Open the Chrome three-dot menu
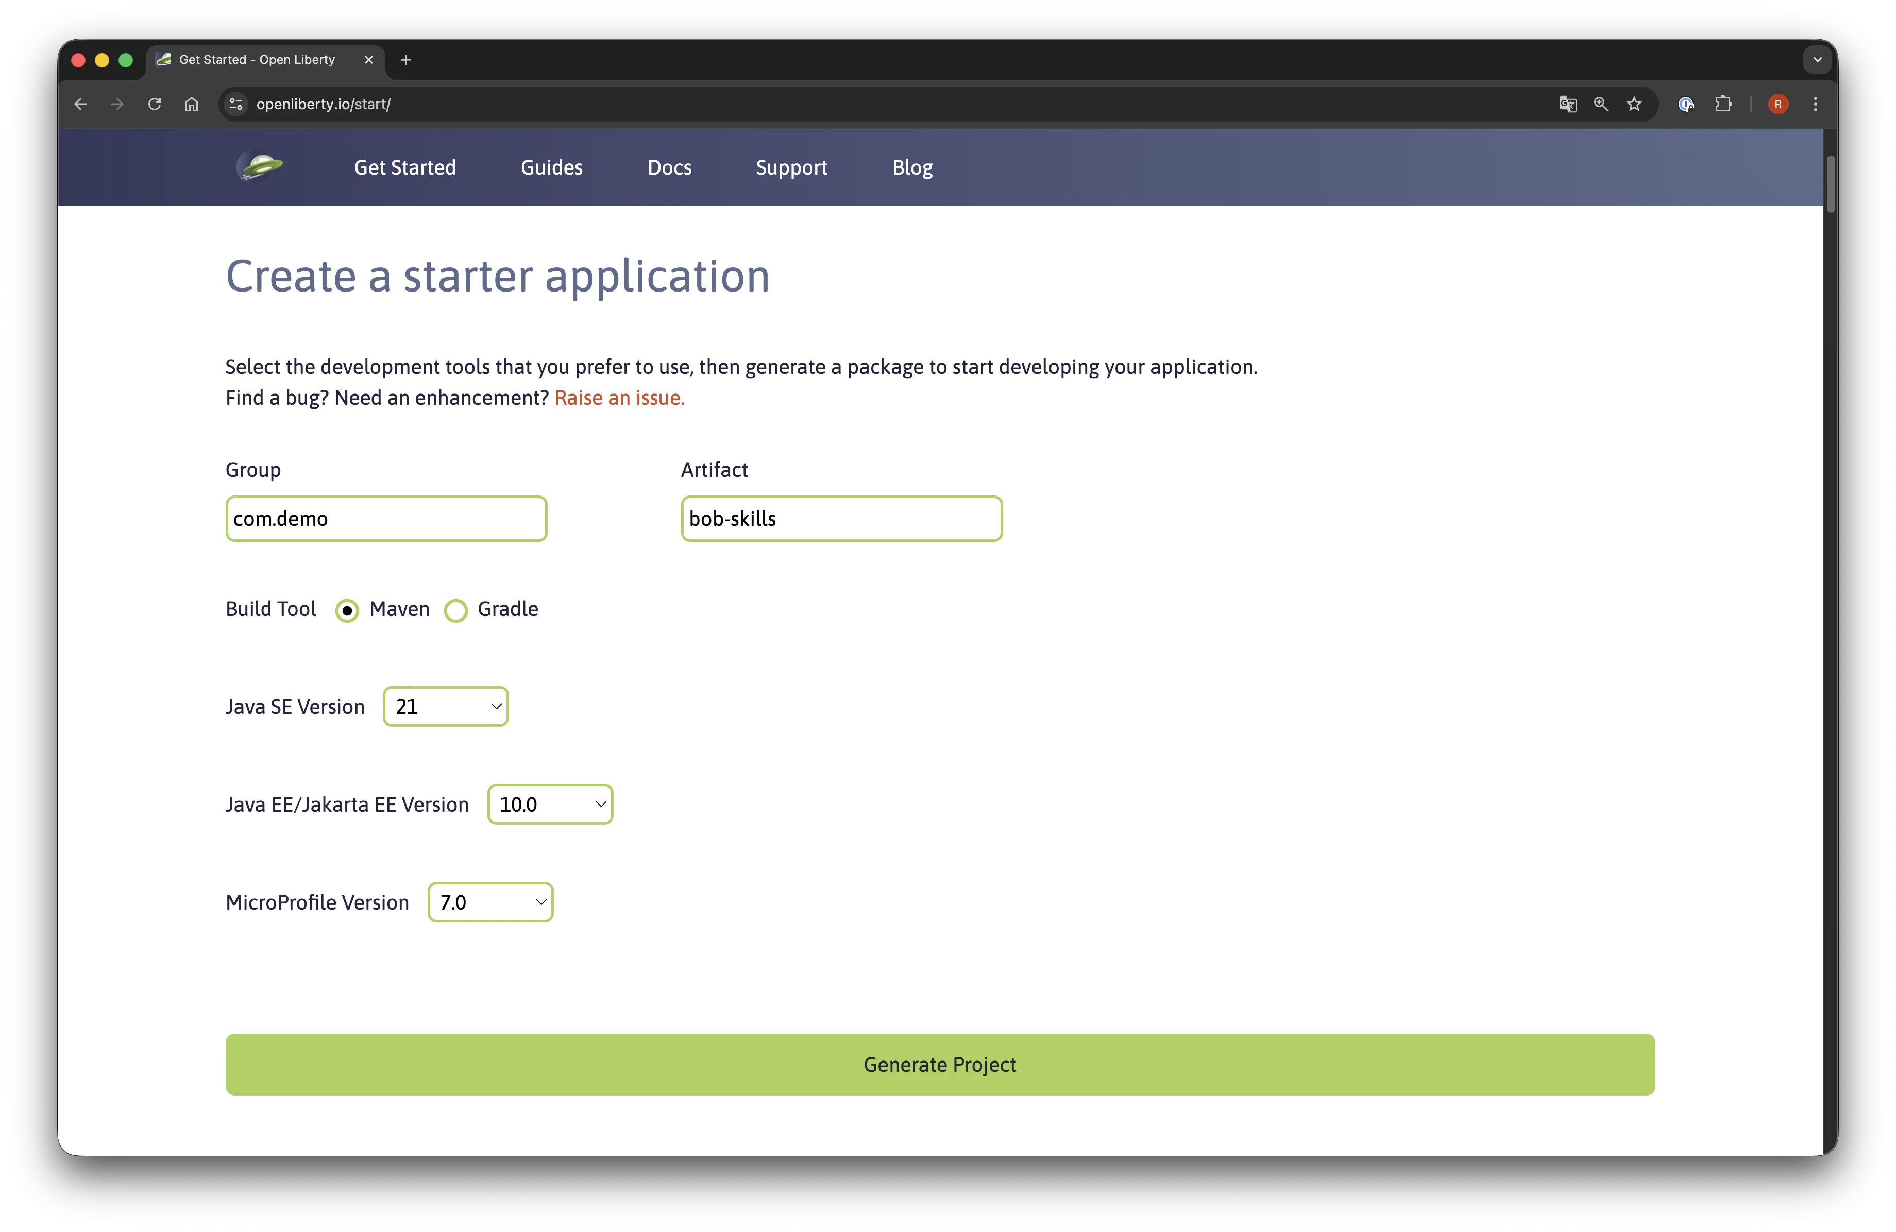Screen dimensions: 1896x1232 tap(1816, 105)
